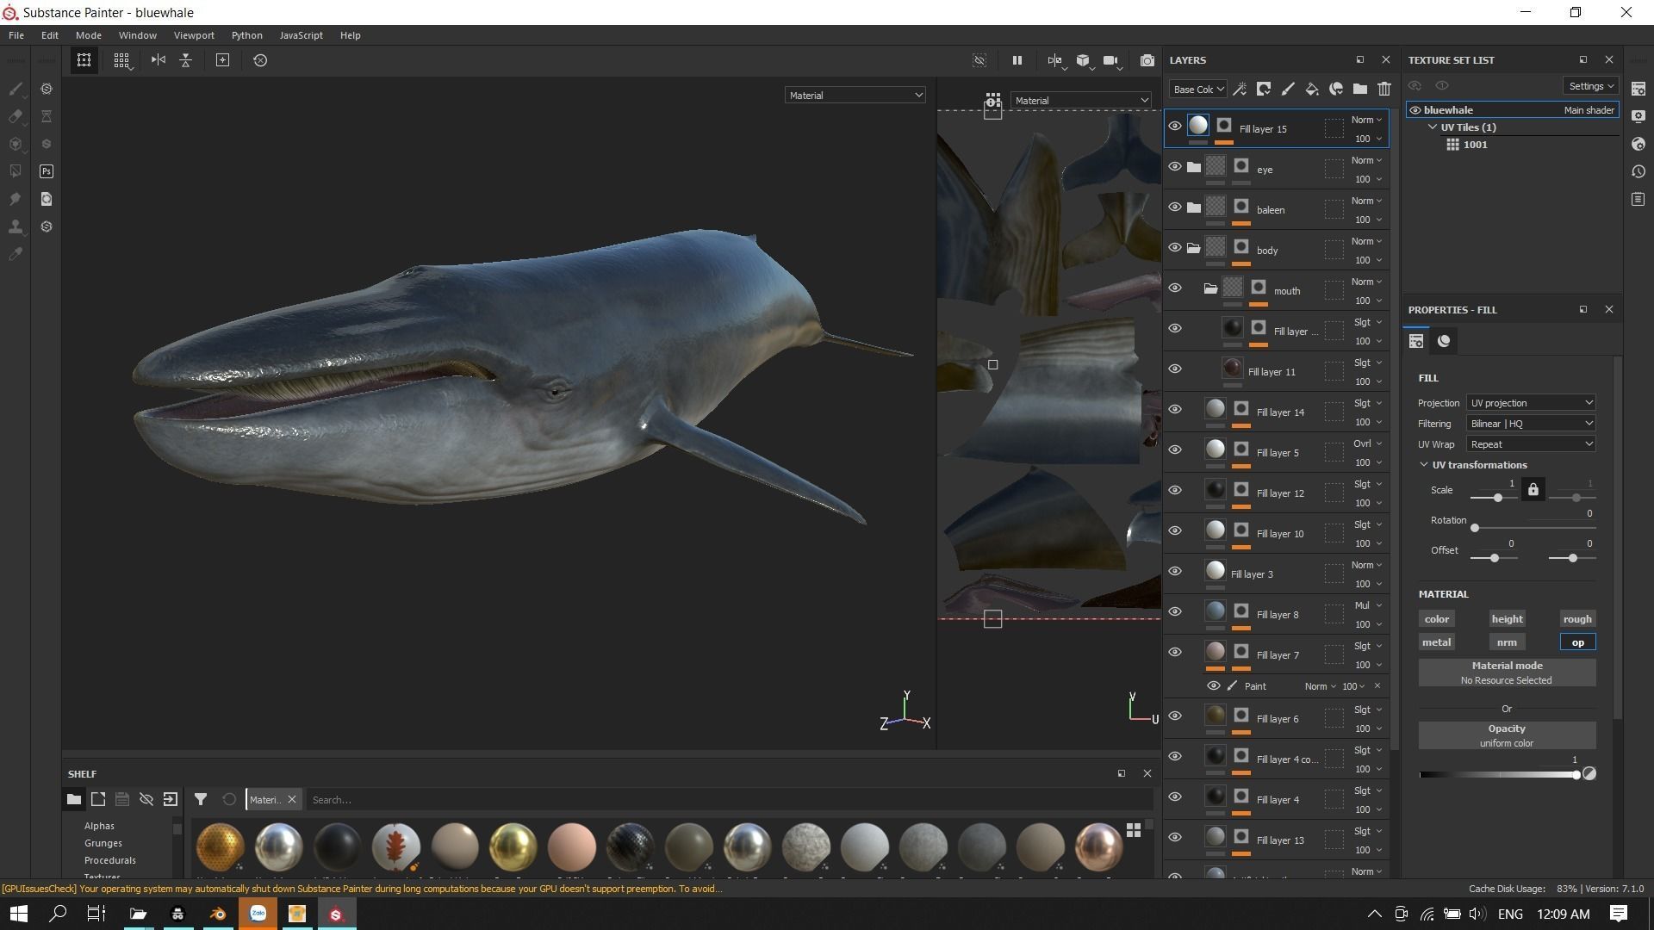Hide the body folder layer
This screenshot has height=930, width=1654.
(x=1175, y=247)
